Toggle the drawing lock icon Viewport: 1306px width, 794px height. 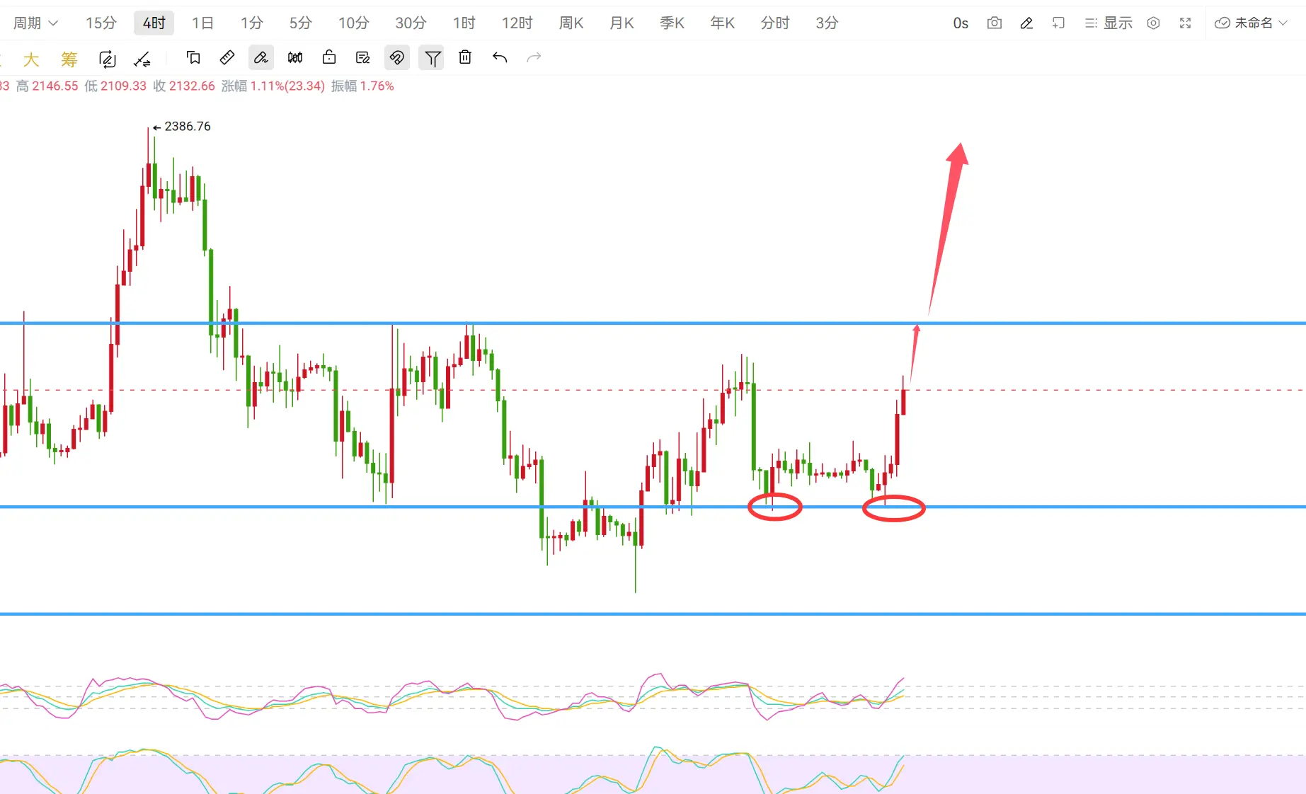tap(329, 57)
